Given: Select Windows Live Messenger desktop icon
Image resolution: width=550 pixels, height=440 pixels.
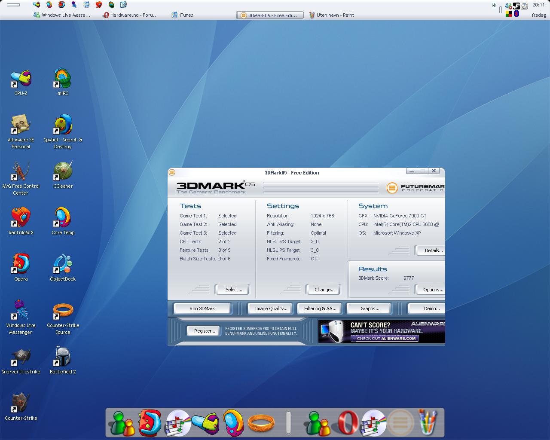Looking at the screenshot, I should [x=21, y=318].
